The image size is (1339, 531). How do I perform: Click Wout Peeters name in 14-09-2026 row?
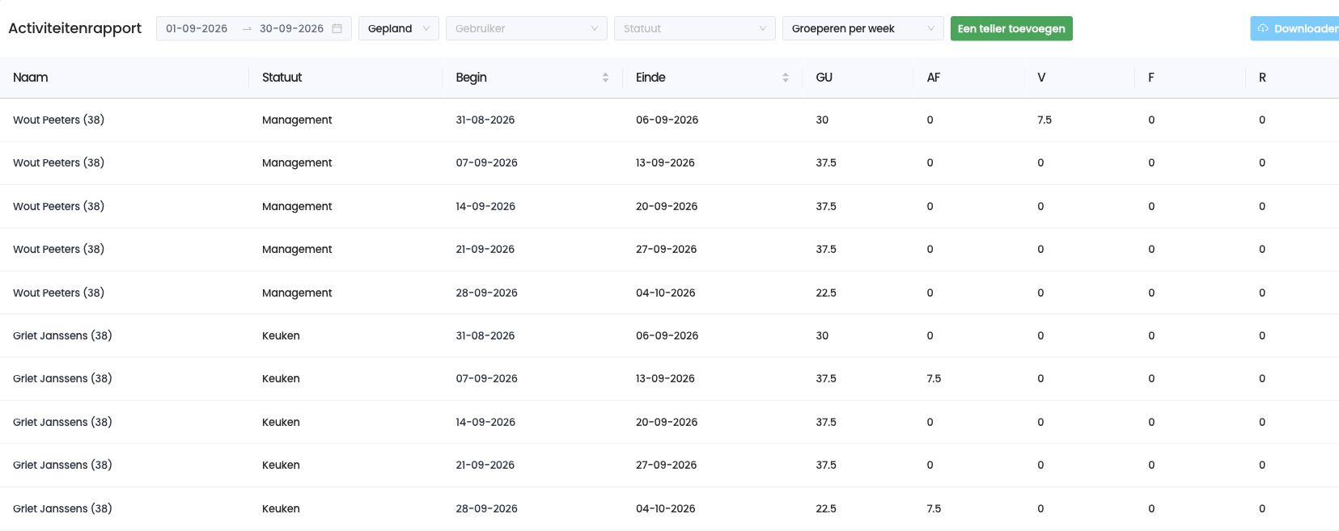coord(58,206)
